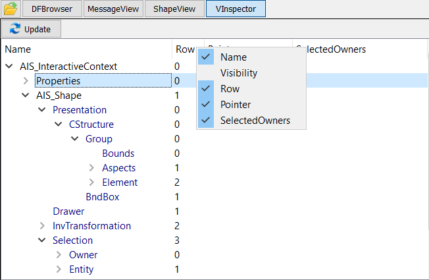Collapse the AIS_InteractiveContext root node
Screen dimensions: 429x280
point(9,67)
